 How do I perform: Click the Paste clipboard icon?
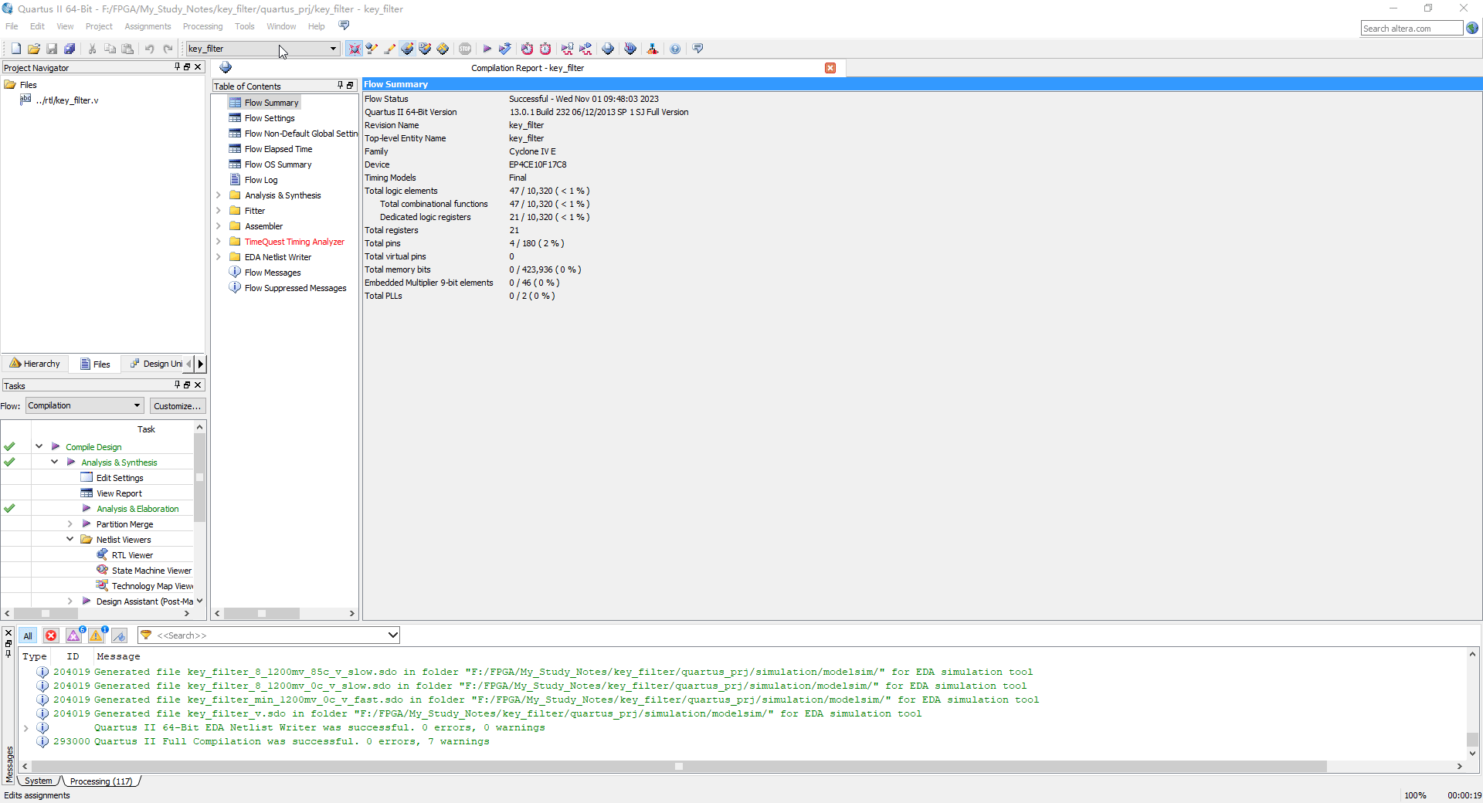click(127, 49)
